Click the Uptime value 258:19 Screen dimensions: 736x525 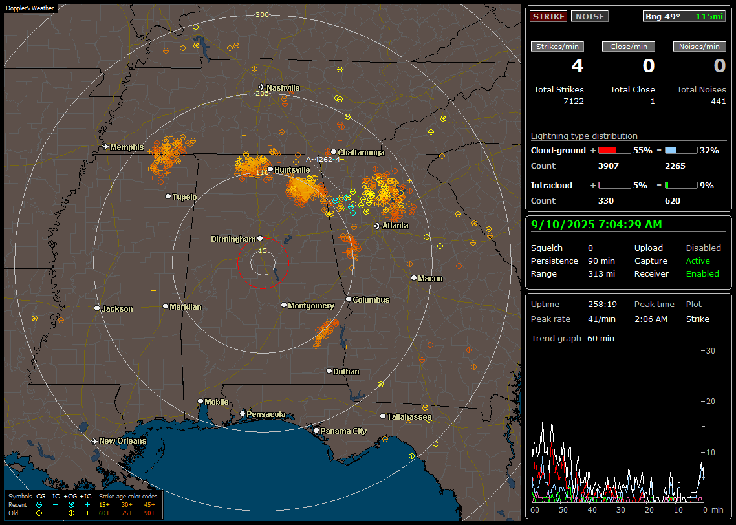[602, 305]
